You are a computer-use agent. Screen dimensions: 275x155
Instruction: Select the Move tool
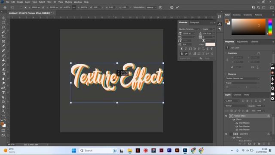click(x=3, y=18)
